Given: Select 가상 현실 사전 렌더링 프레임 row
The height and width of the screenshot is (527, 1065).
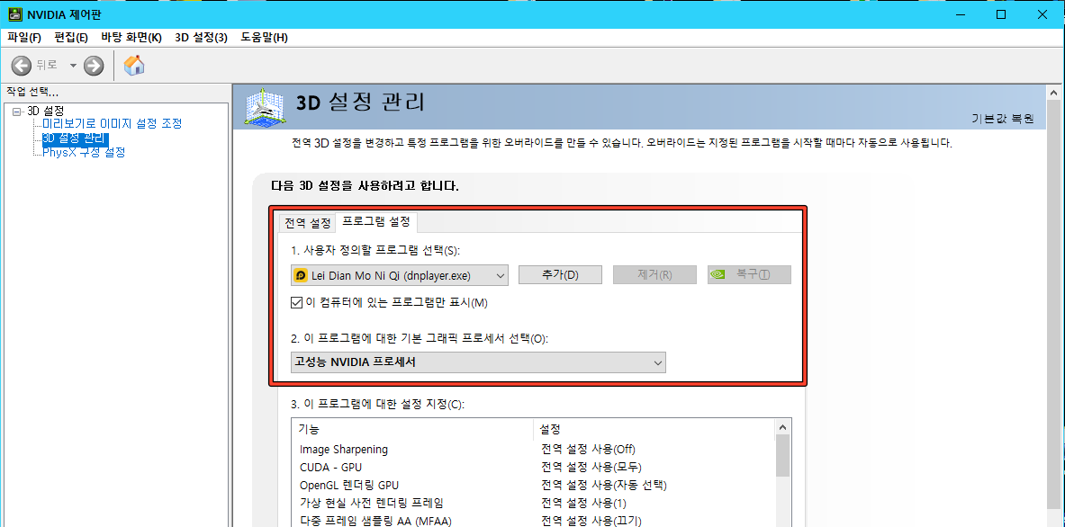Looking at the screenshot, I should (533, 504).
